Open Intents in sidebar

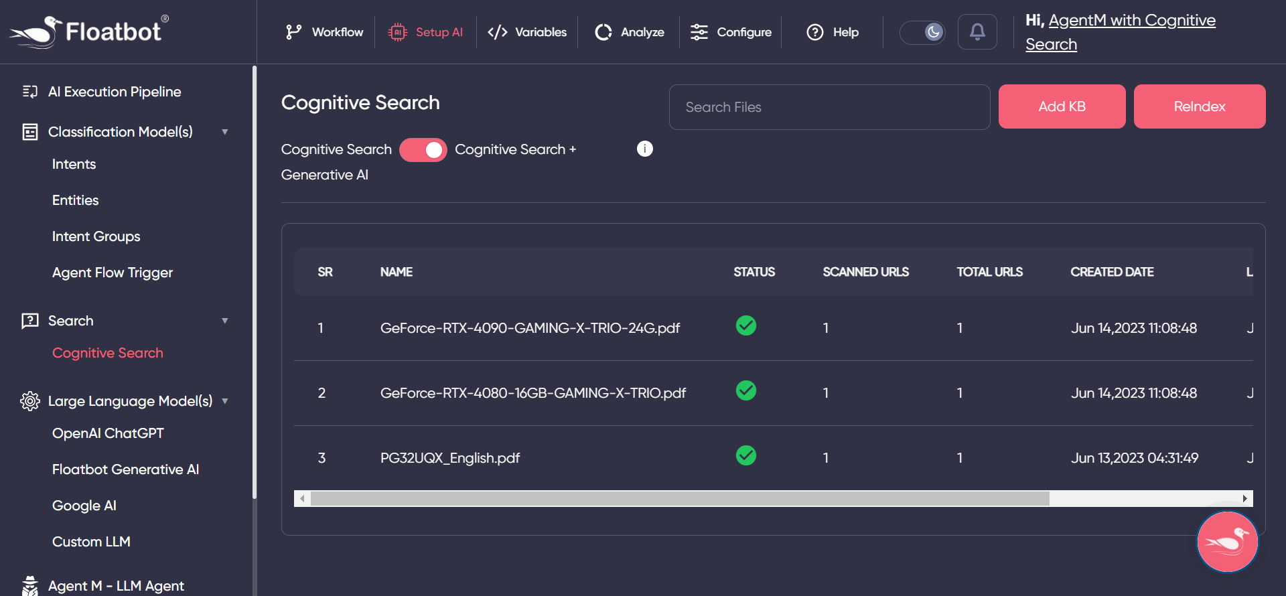pyautogui.click(x=74, y=164)
